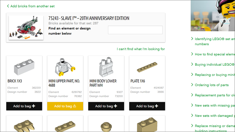
Task: Open How to find special elements help topic
Action: coord(214,54)
